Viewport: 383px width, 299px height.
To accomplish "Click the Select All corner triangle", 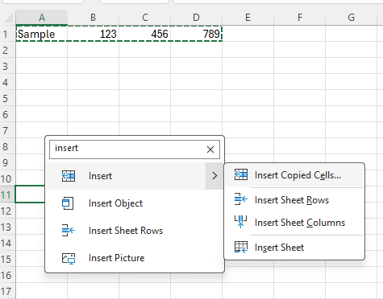I will 8,18.
